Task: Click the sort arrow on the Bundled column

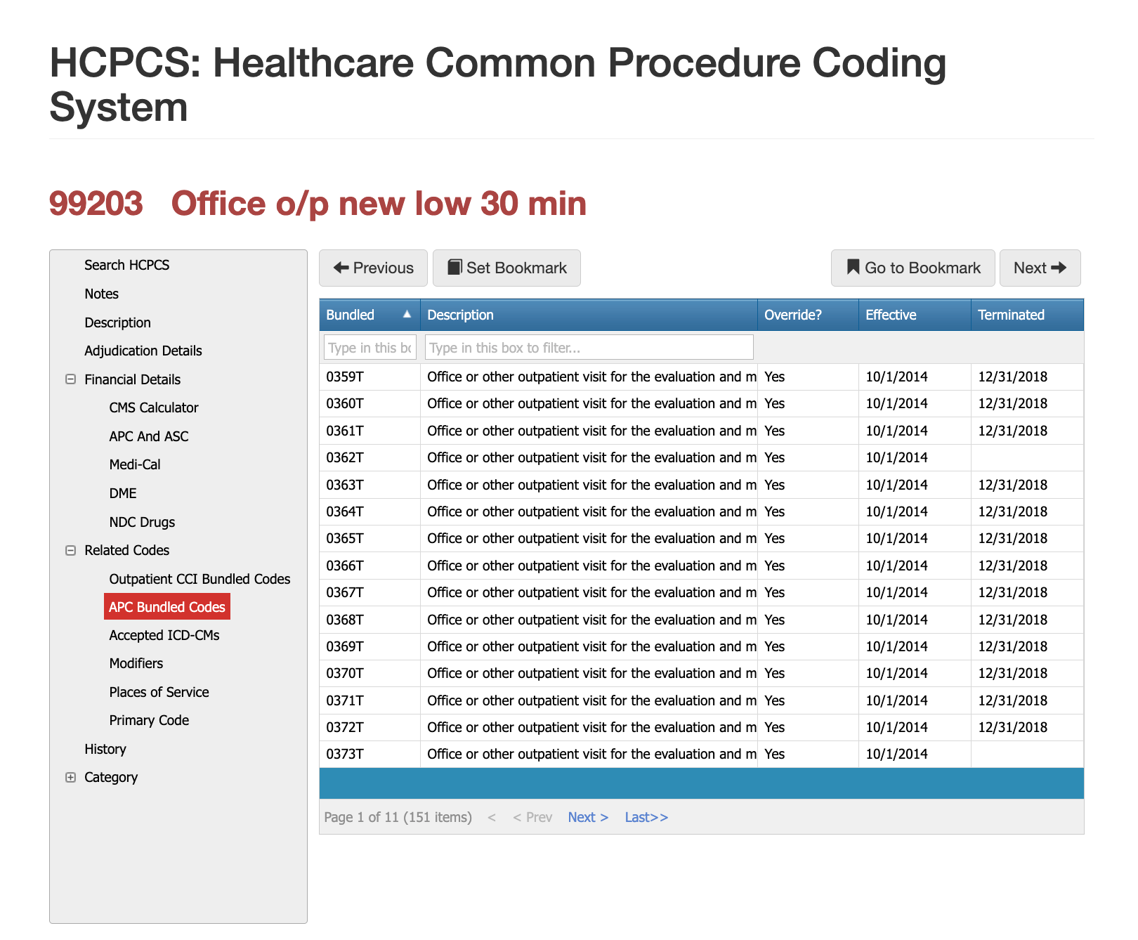Action: 407,315
